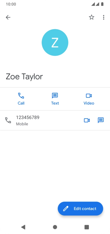Tap the Call phone icon
Viewport: 110px width, 234px height.
tap(21, 96)
